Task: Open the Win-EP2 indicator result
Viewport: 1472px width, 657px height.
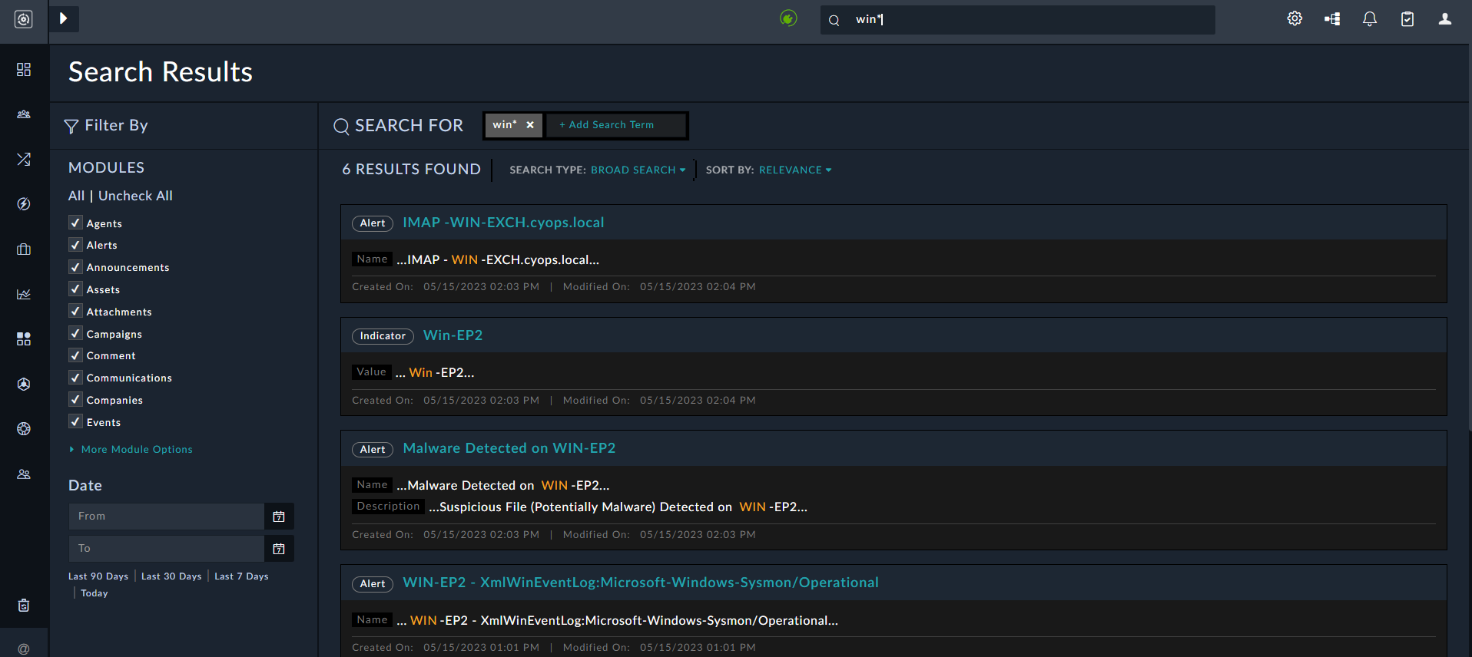Action: [453, 335]
